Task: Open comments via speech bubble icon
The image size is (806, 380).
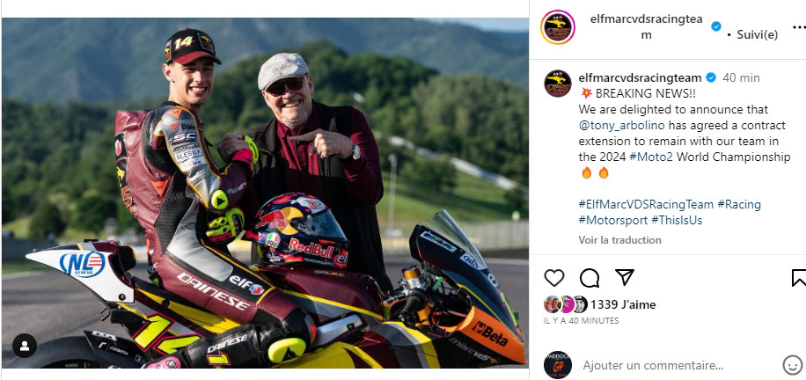Action: click(x=589, y=278)
